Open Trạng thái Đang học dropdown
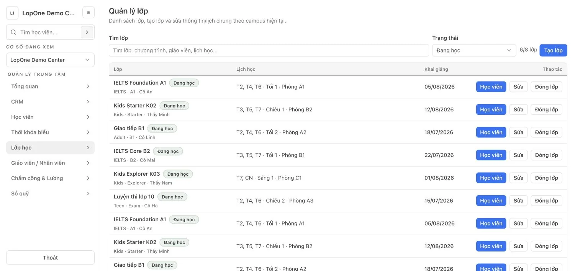Image resolution: width=575 pixels, height=271 pixels. pos(474,51)
